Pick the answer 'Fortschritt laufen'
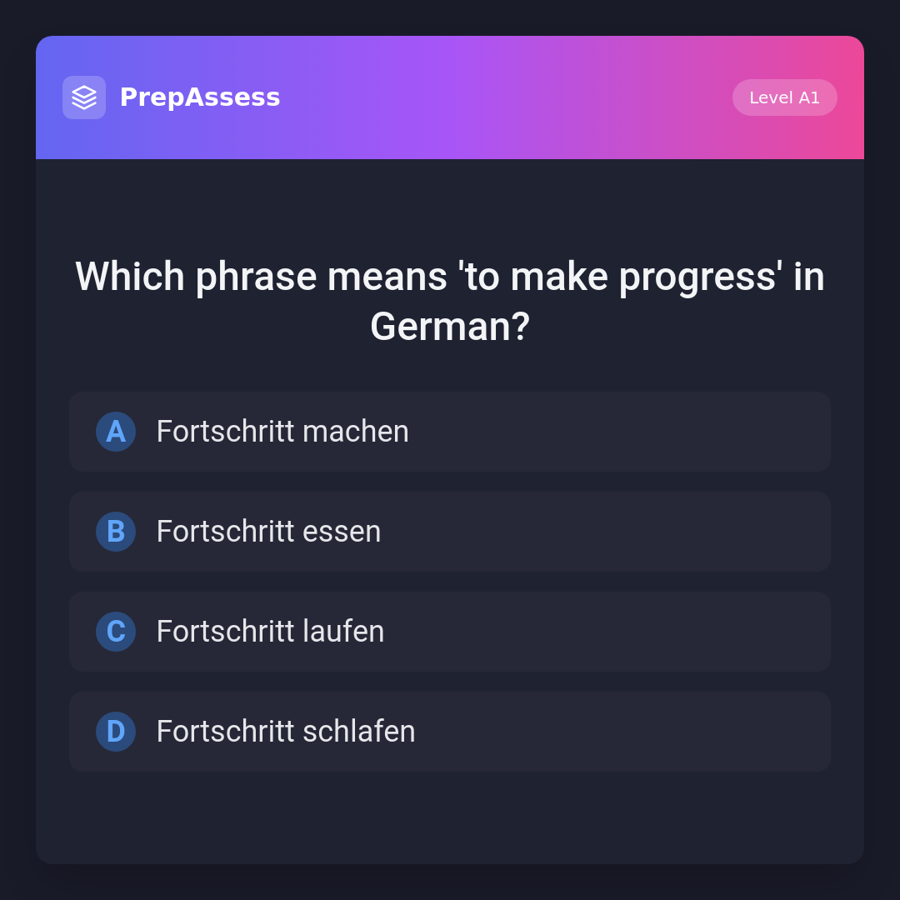Screen dimensions: 900x900 [270, 632]
